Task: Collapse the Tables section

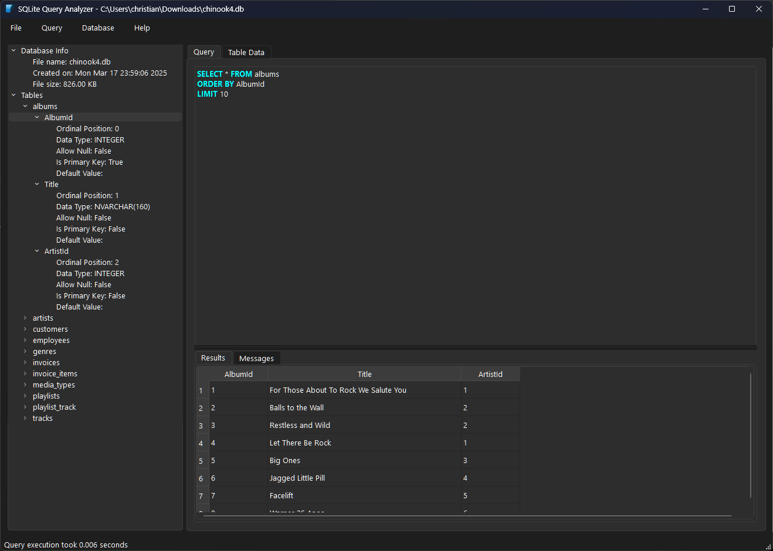Action: [x=13, y=95]
